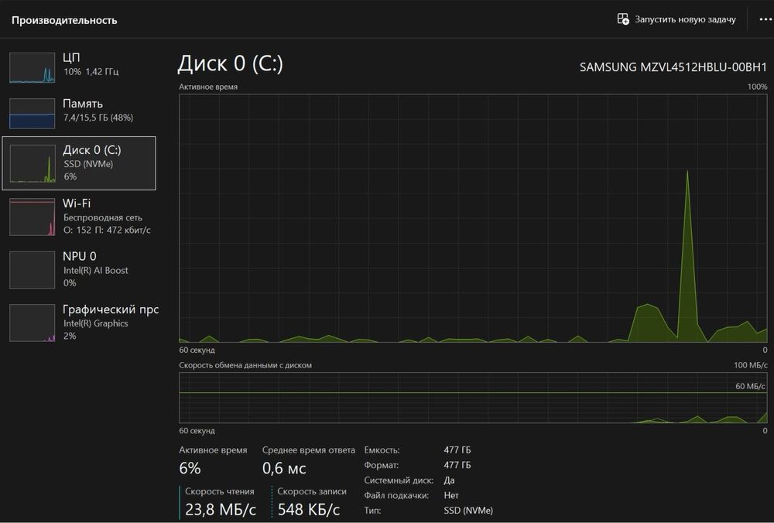Click the 'Тип:' SSD (NVMe) value
This screenshot has height=523, width=774.
click(468, 511)
